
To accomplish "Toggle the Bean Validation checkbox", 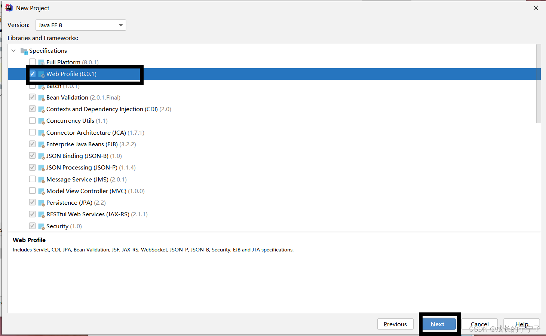I will click(33, 97).
